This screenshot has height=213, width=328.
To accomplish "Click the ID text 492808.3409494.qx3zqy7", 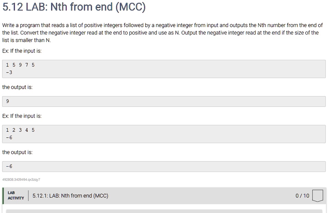I will pos(21,179).
